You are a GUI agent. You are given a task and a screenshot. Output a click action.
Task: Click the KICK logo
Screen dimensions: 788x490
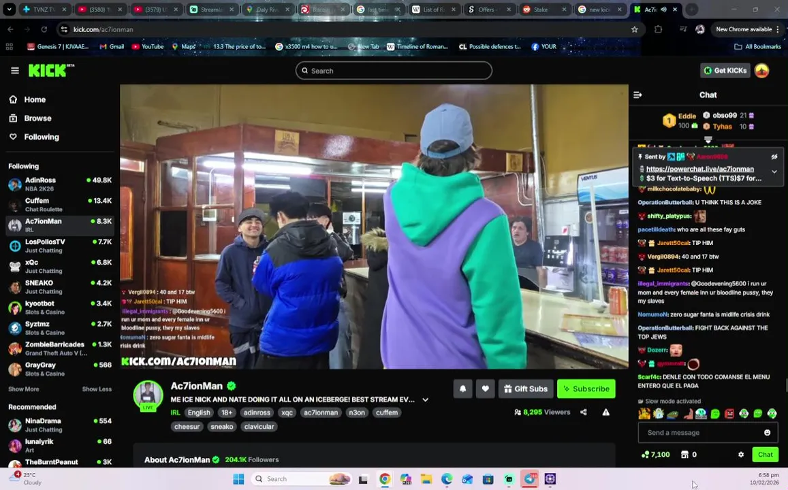pos(51,70)
